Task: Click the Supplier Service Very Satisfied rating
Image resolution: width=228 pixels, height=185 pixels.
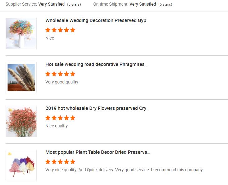Action: (51, 4)
